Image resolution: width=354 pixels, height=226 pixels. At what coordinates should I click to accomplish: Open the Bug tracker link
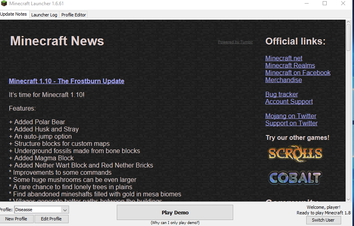[x=281, y=94]
